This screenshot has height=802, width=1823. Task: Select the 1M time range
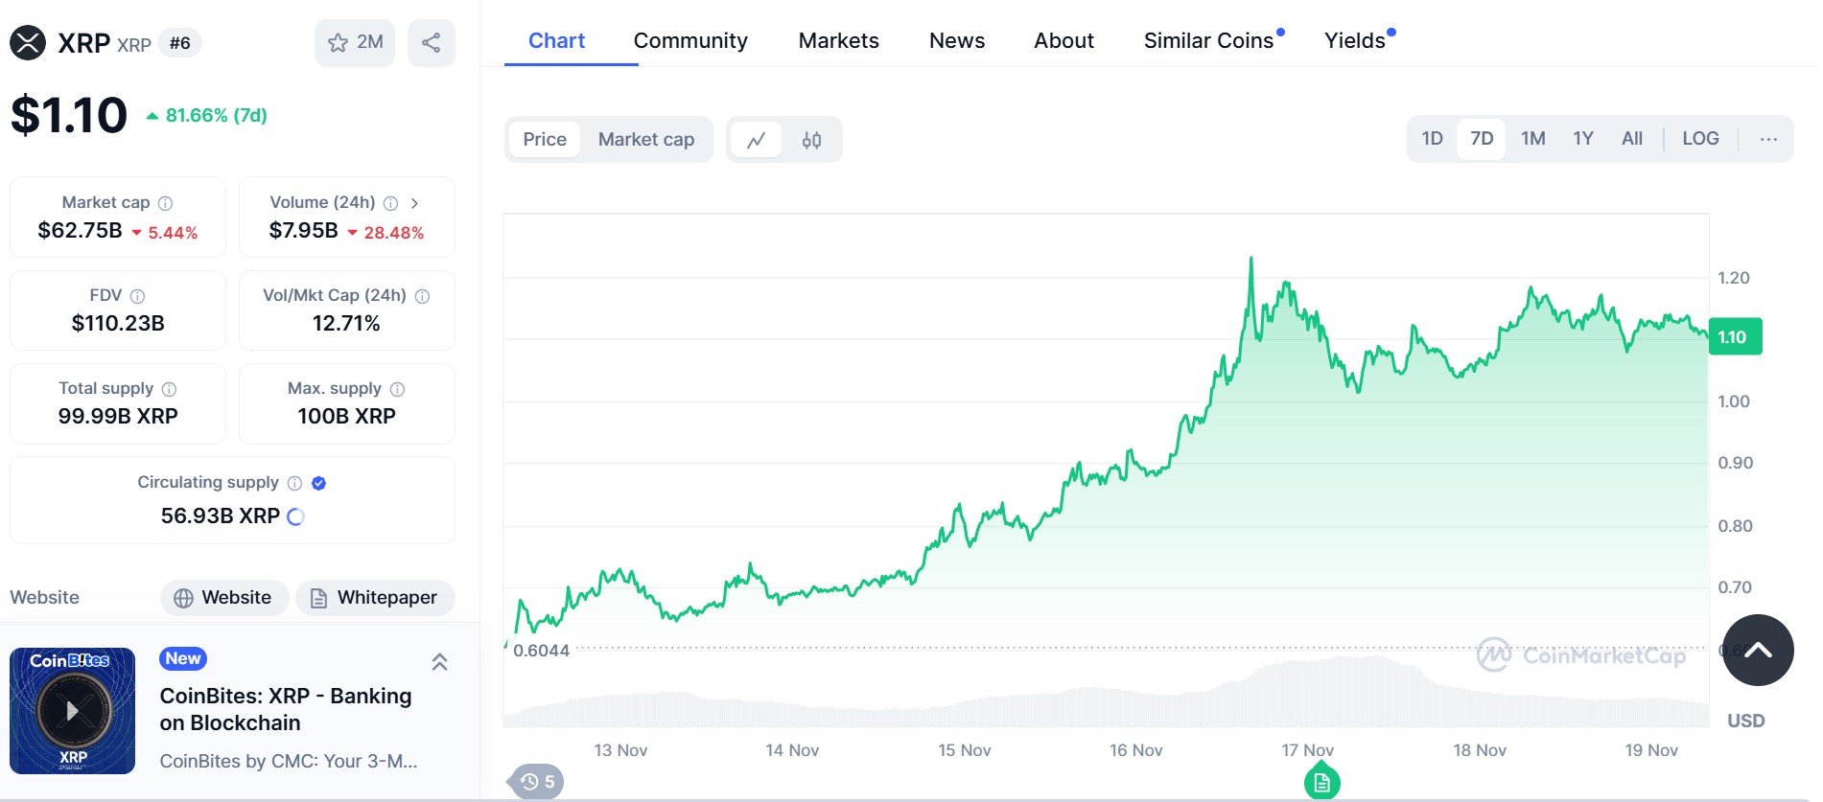(1532, 139)
